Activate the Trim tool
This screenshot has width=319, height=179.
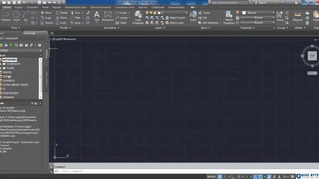click(76, 12)
